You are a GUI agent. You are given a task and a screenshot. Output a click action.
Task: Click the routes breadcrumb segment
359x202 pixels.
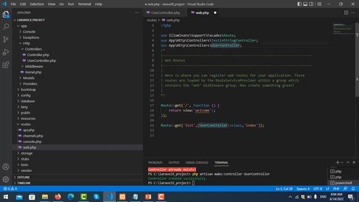coord(152,20)
